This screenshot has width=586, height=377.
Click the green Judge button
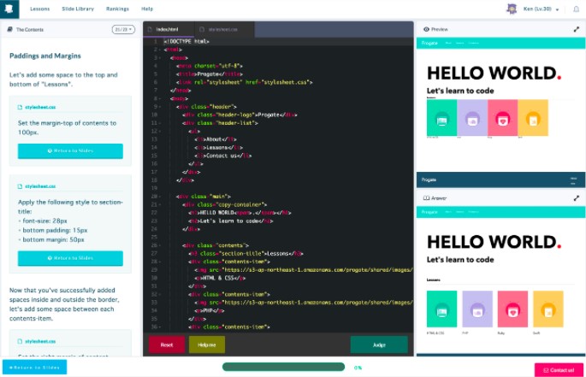click(379, 345)
